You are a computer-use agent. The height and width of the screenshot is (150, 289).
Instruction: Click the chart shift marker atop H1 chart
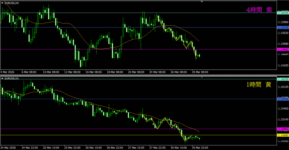[202, 77]
